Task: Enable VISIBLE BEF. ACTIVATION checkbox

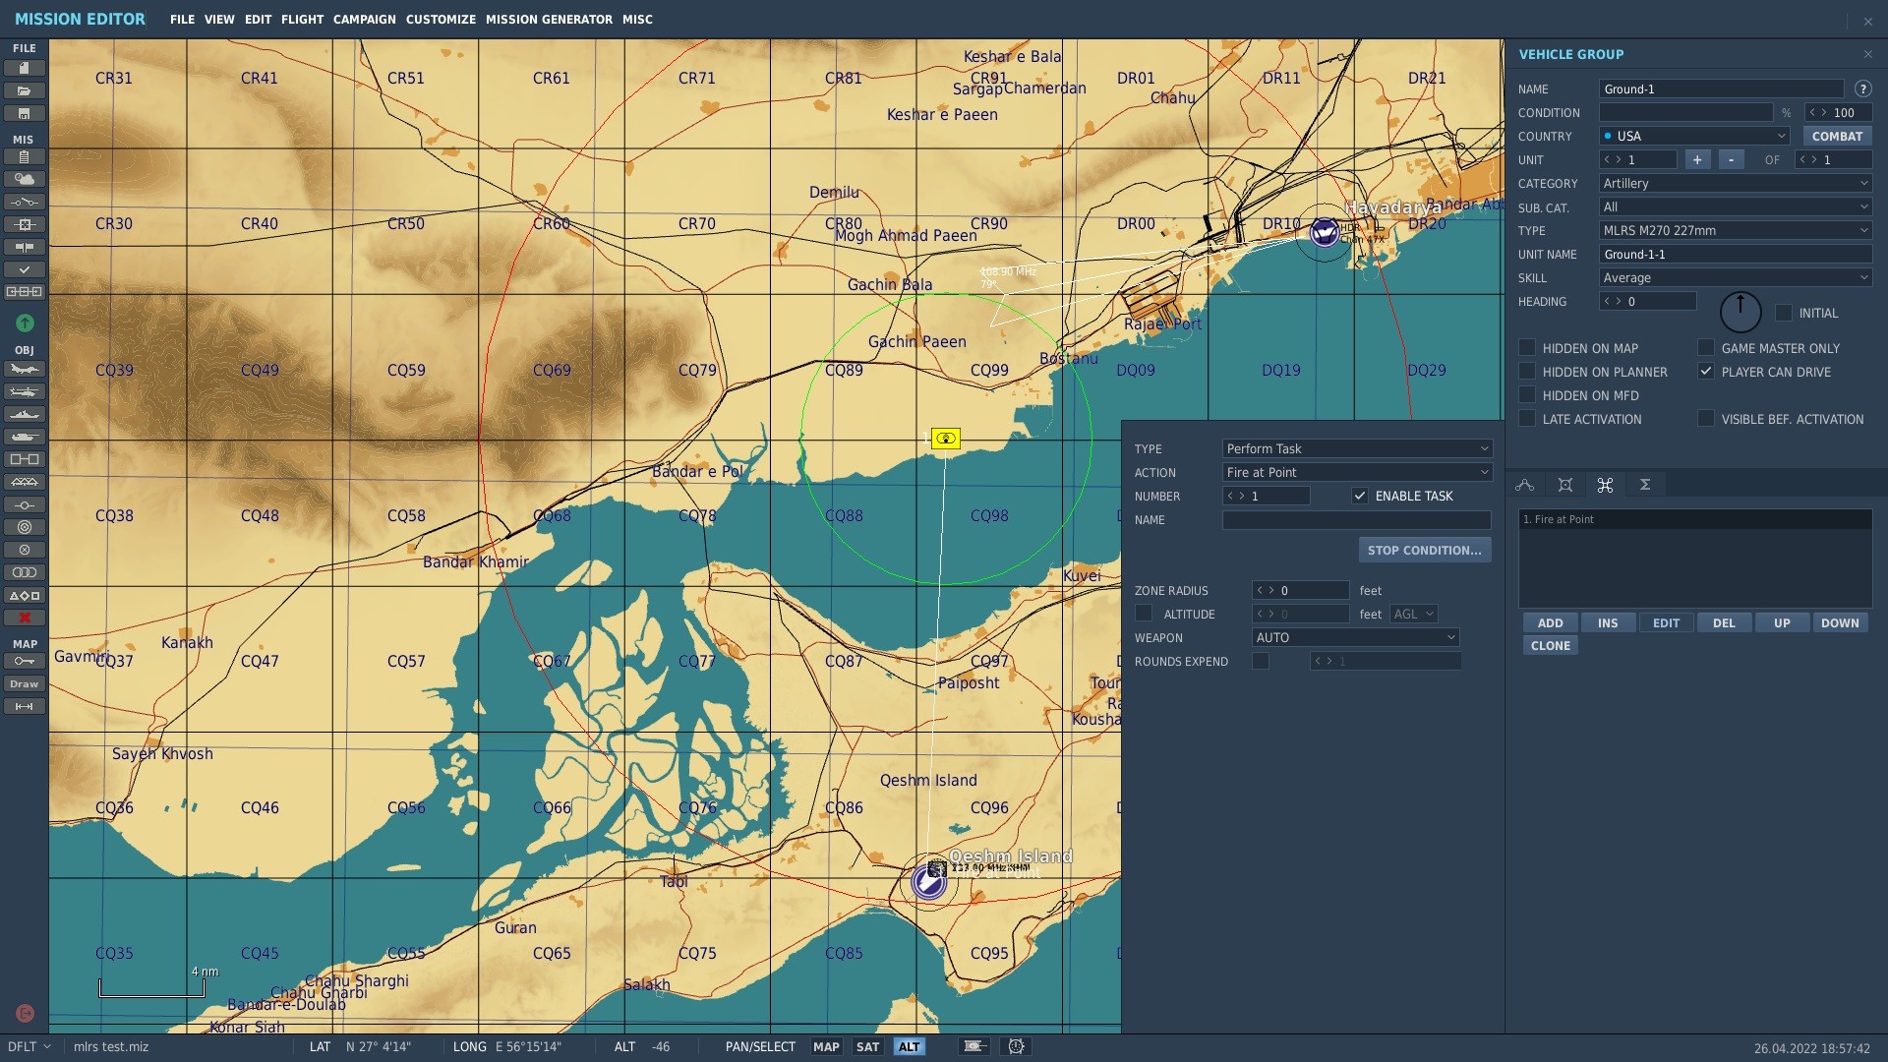Action: click(1706, 418)
